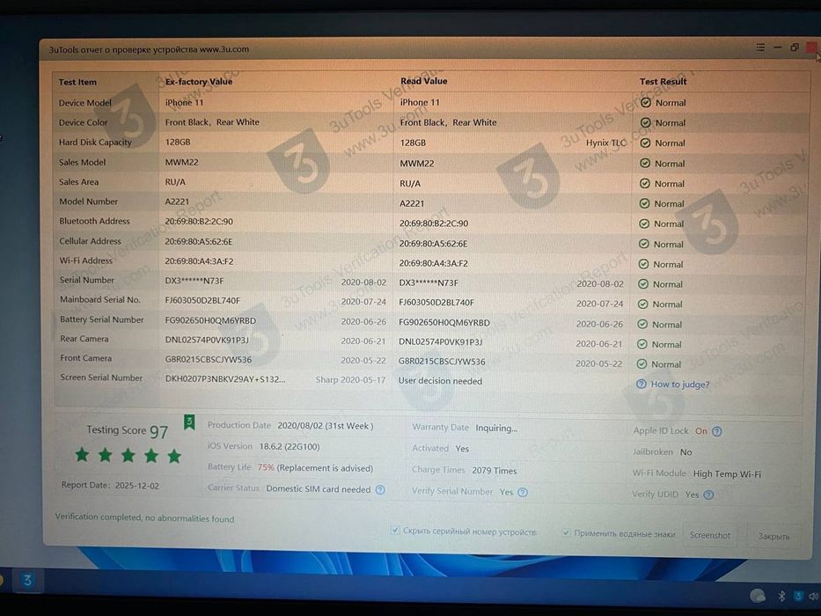
Task: Click help icon next to Apple ID Lock
Action: 717,431
